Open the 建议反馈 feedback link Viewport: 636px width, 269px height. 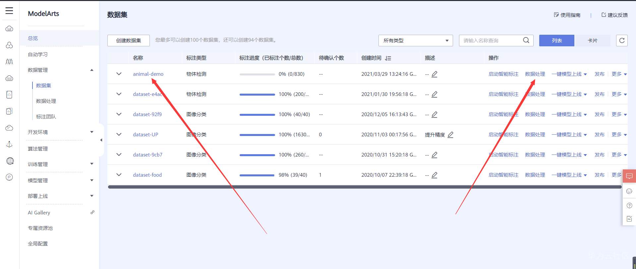[614, 15]
